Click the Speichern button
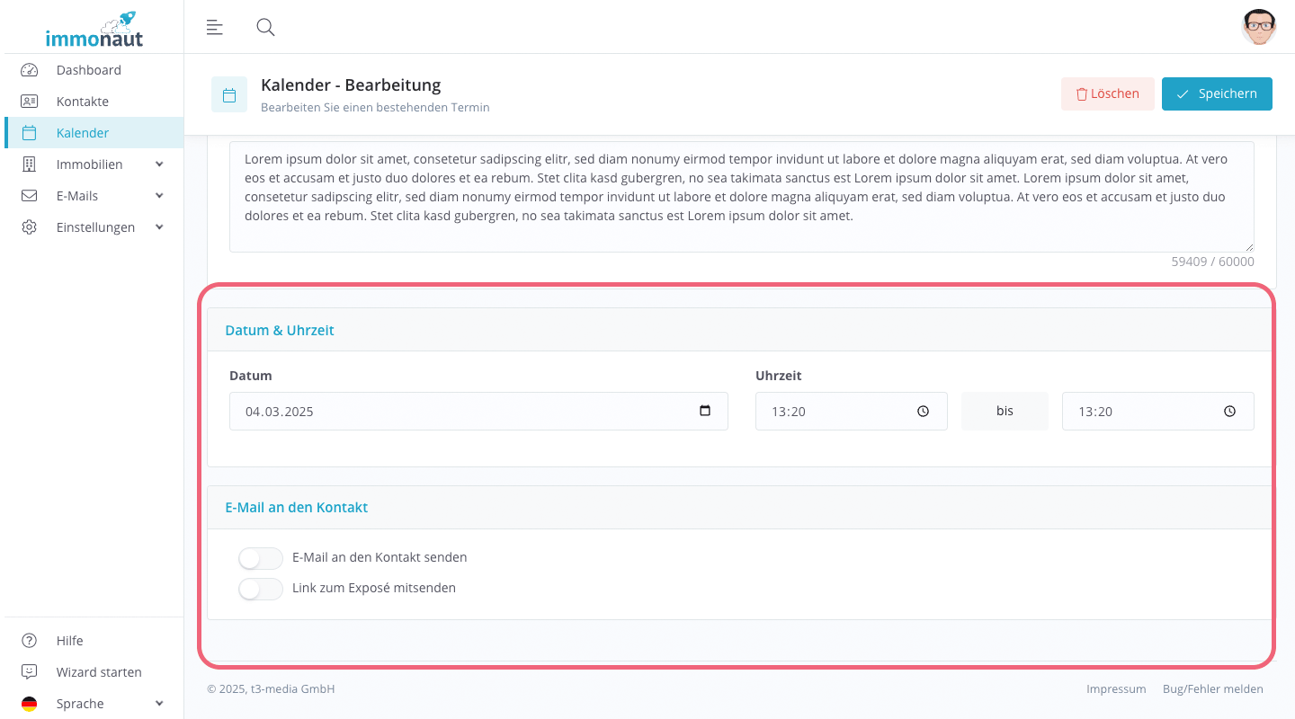 tap(1216, 93)
